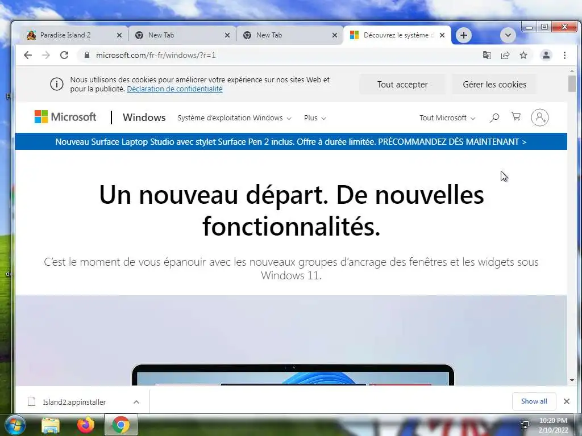
Task: Accept all cookies with Tout accepter
Action: (x=402, y=85)
